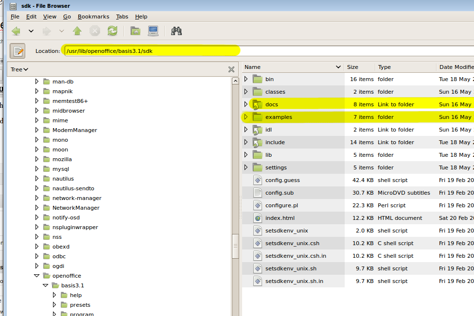Viewport: 474px width, 316px height.
Task: Toggle the text-based location bar button
Action: coord(18,51)
